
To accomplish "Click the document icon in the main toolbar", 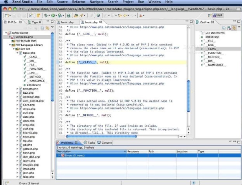I will click(31, 16).
